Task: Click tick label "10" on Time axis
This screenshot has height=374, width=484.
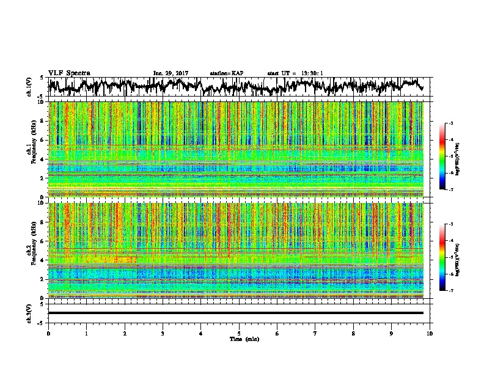Action: click(430, 334)
